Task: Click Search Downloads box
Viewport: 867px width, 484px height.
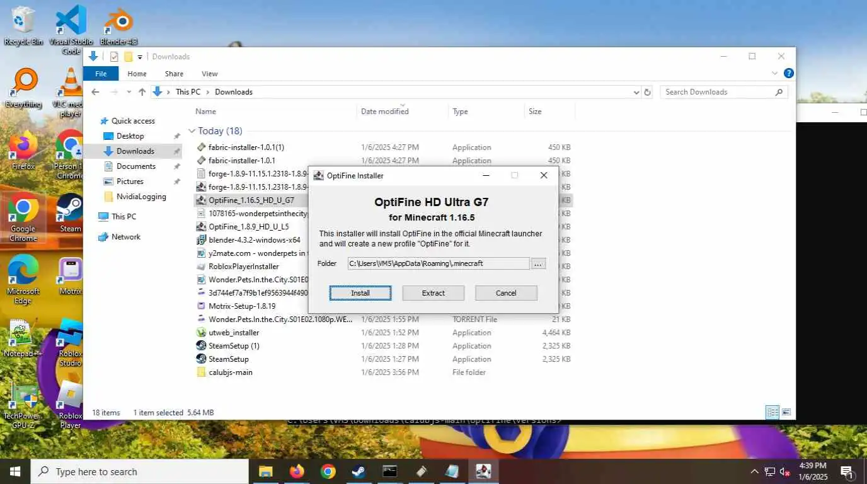Action: pos(724,92)
